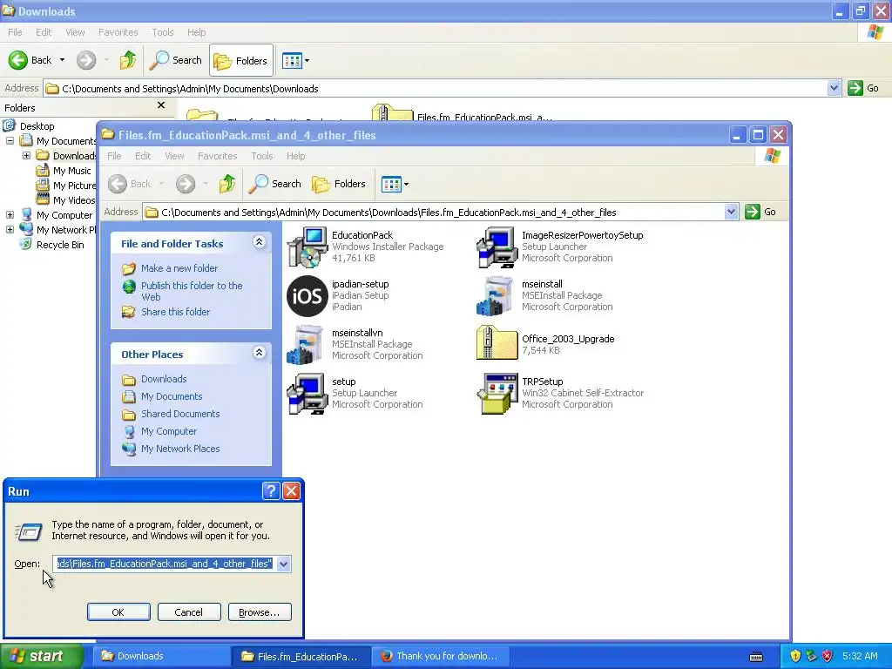Open Edit menu in Files.fm window
892x669 pixels.
coord(143,156)
